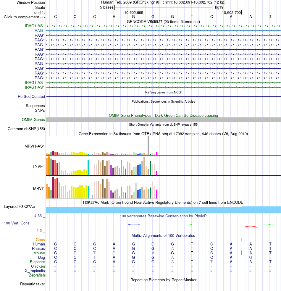The height and width of the screenshot is (291, 281).
Task: Click the orange Gaps label
Action: click(x=40, y=240)
